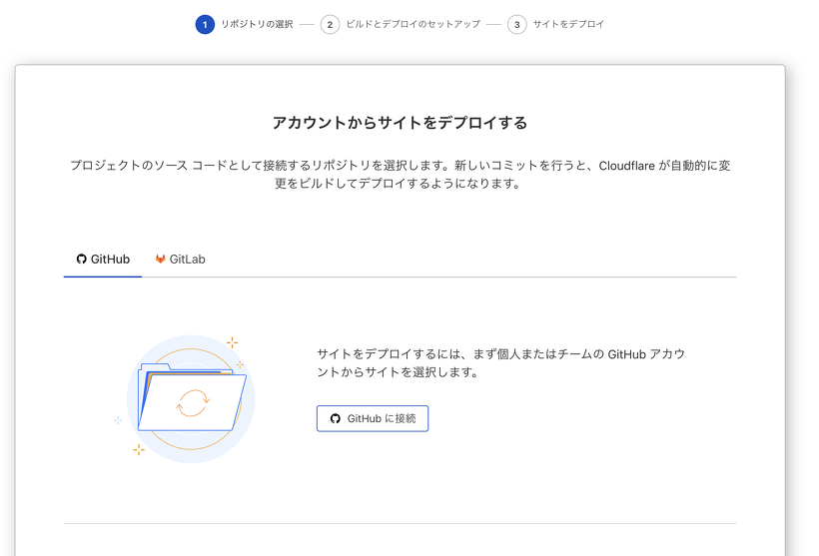Image resolution: width=819 pixels, height=556 pixels.
Task: Click the text about selecting a GitHub account site
Action: coord(500,362)
